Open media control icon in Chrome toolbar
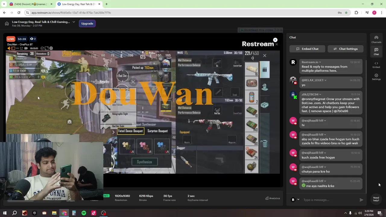This screenshot has height=217, width=386. [x=367, y=13]
